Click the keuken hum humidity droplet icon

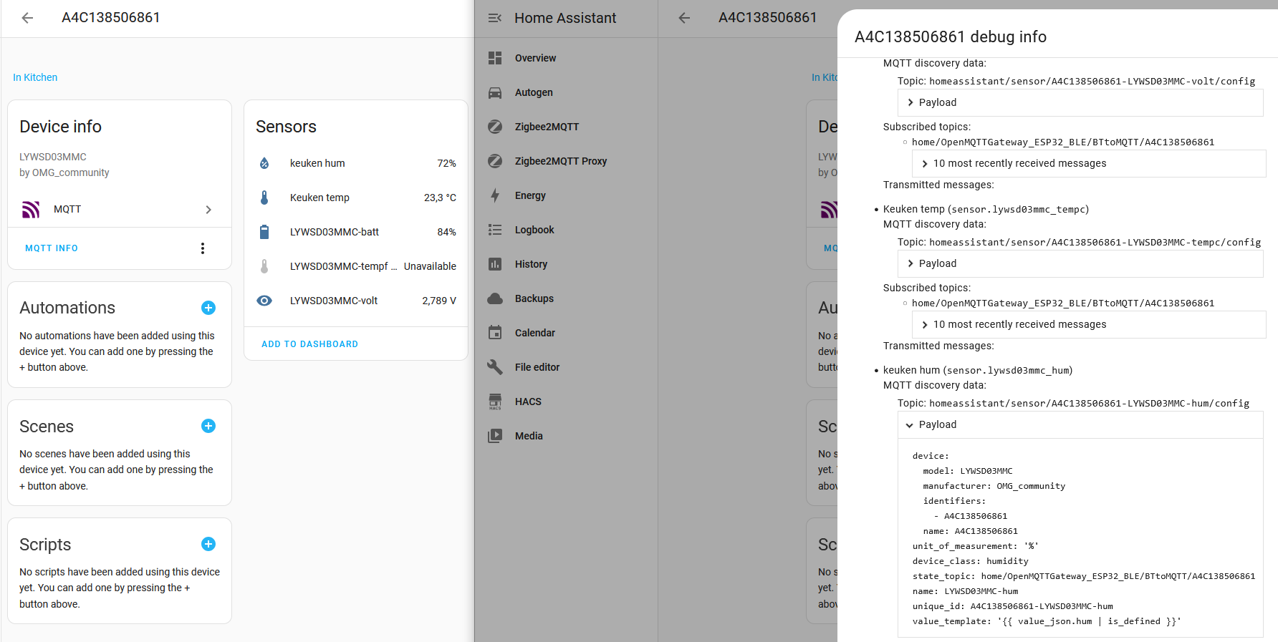(264, 163)
